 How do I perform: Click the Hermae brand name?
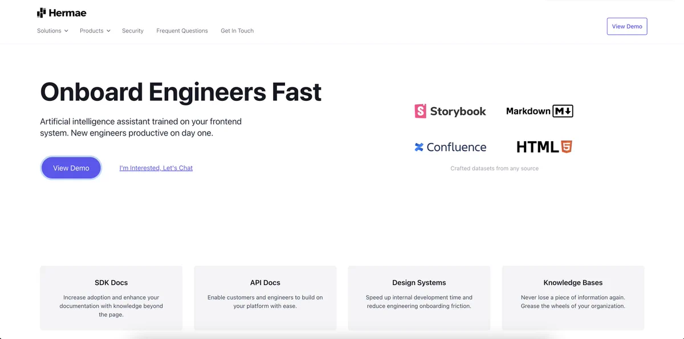pyautogui.click(x=67, y=13)
